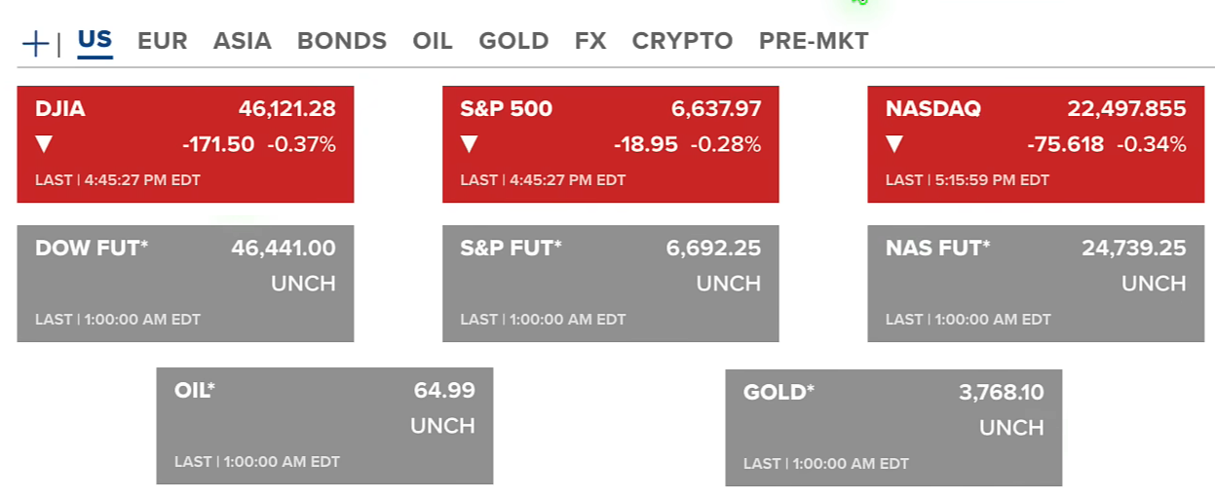Open the ASIA markets tab

[242, 41]
